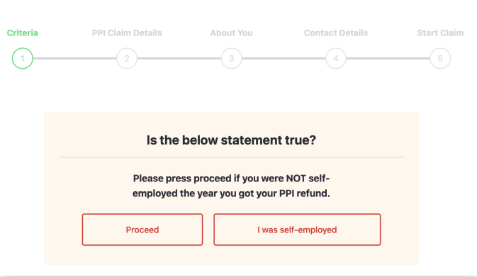Screen dimensions: 477x277
Task: Click progress line between steps 1 and 2
Action: [74, 58]
